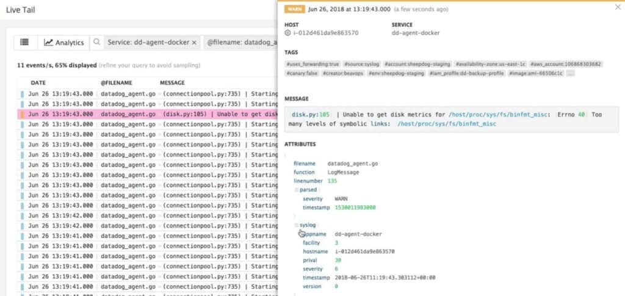
Task: Click the search magnifier icon
Action: (x=96, y=42)
